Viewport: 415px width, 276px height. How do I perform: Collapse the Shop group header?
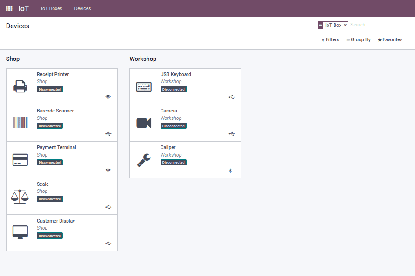pyautogui.click(x=13, y=59)
